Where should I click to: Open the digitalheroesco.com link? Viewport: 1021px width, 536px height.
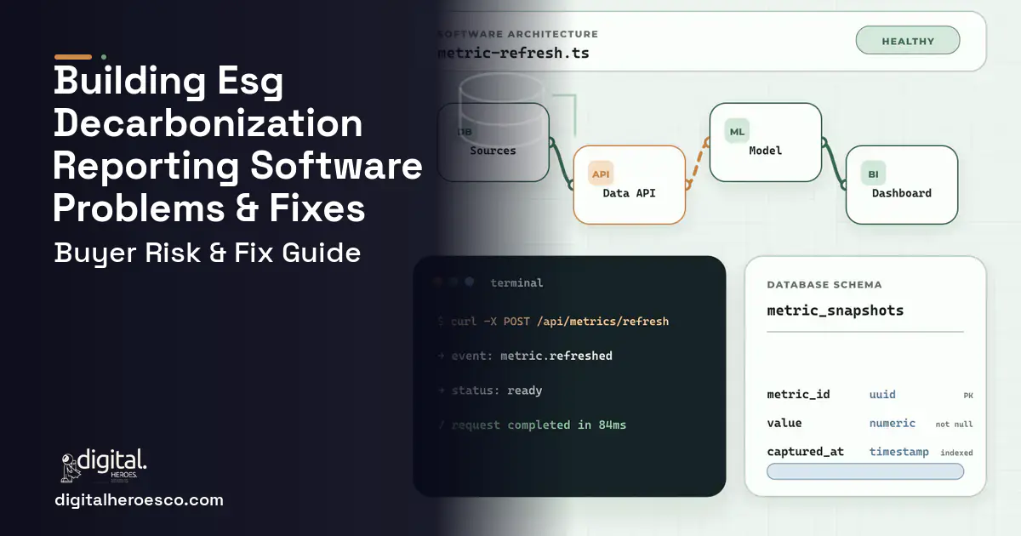coord(139,500)
